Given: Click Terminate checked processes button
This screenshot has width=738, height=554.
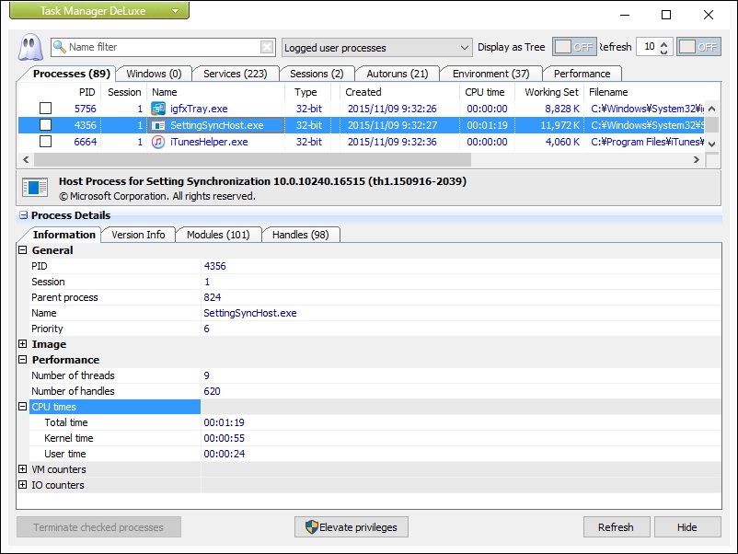Looking at the screenshot, I should coord(98,527).
